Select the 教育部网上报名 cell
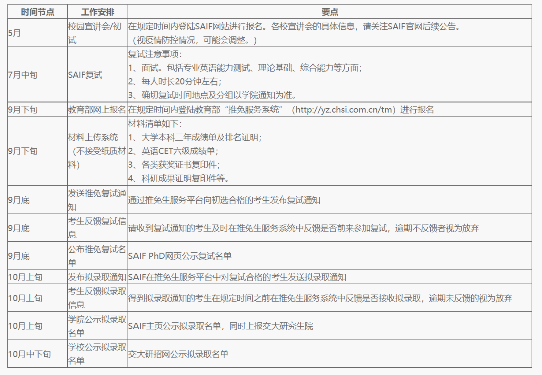Screen dimensions: 542x375 click(97, 109)
